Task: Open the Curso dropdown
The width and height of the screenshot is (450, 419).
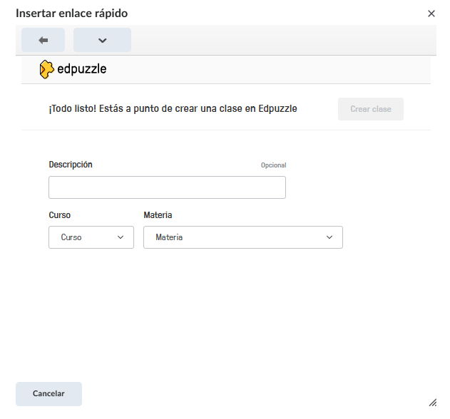Action: point(91,237)
